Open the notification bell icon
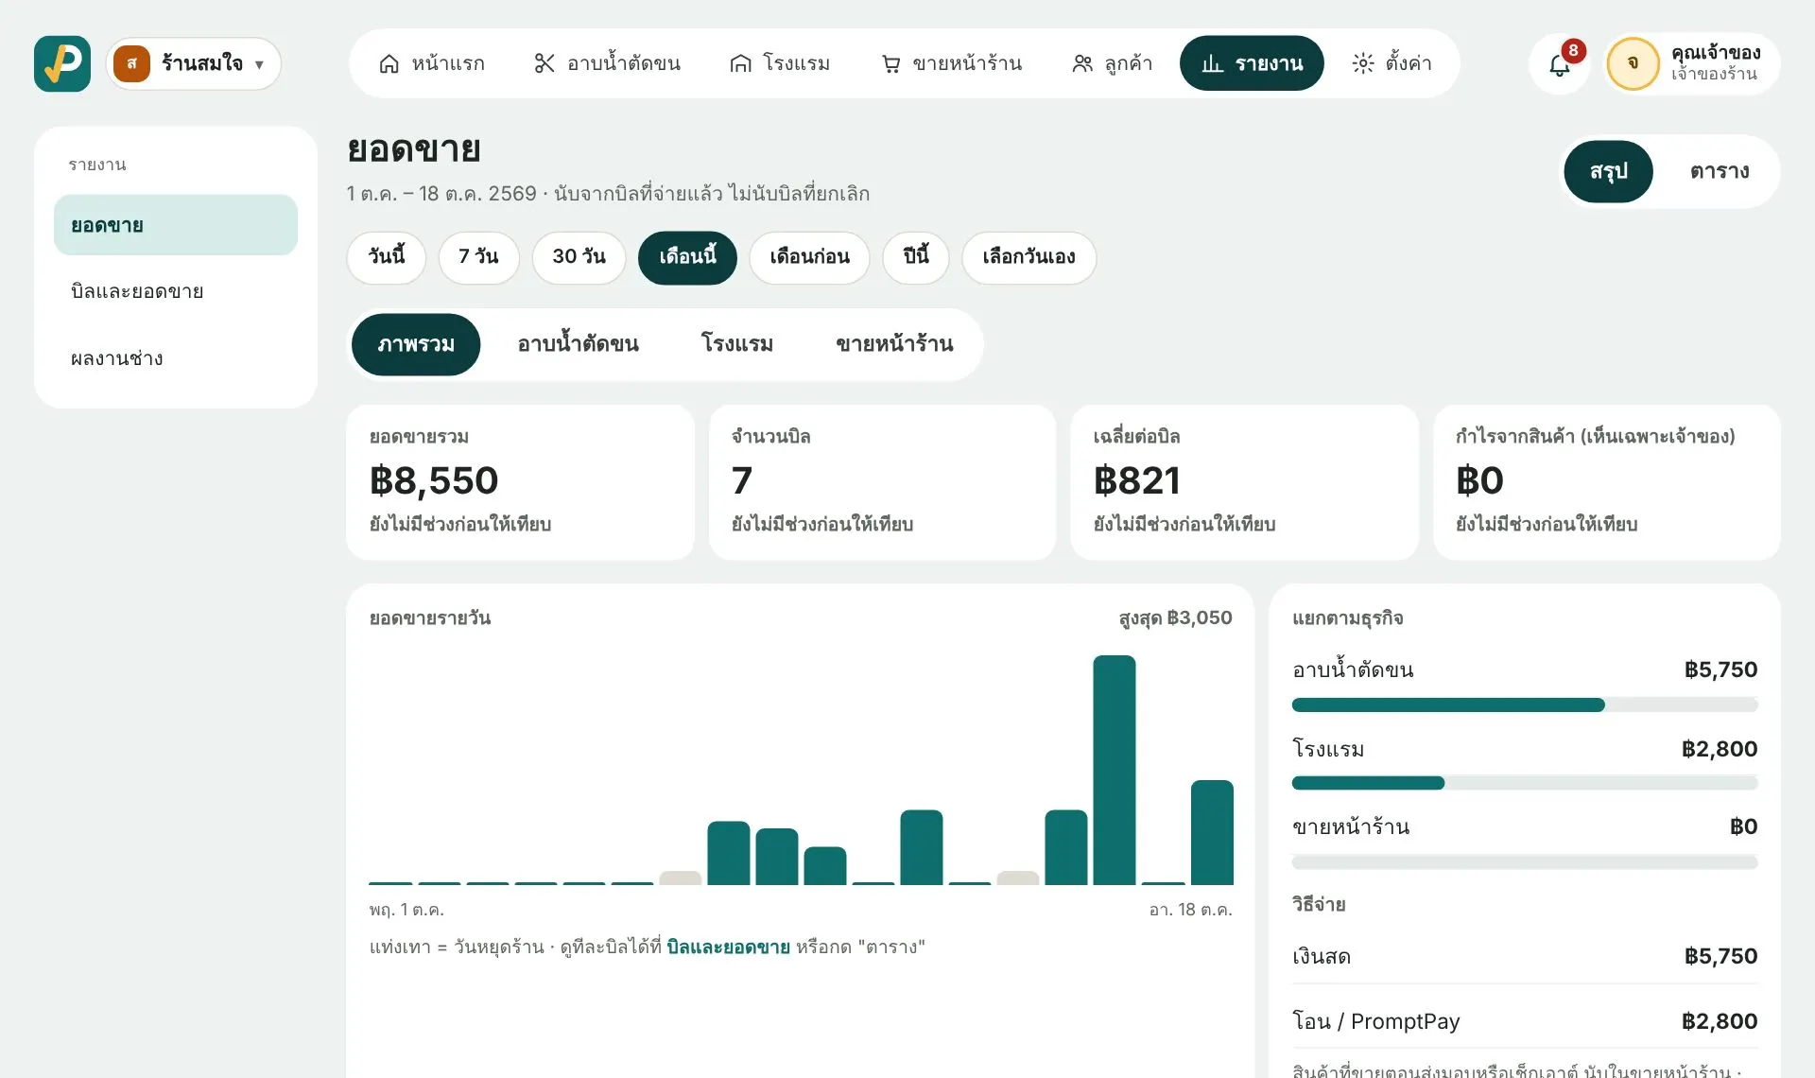Viewport: 1815px width, 1078px height. coord(1559,64)
